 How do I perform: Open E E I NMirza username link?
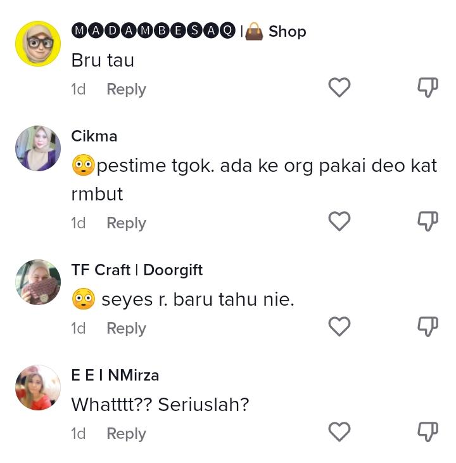115,375
